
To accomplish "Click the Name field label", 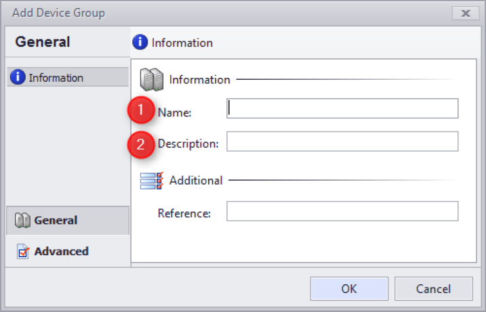I will [x=175, y=113].
